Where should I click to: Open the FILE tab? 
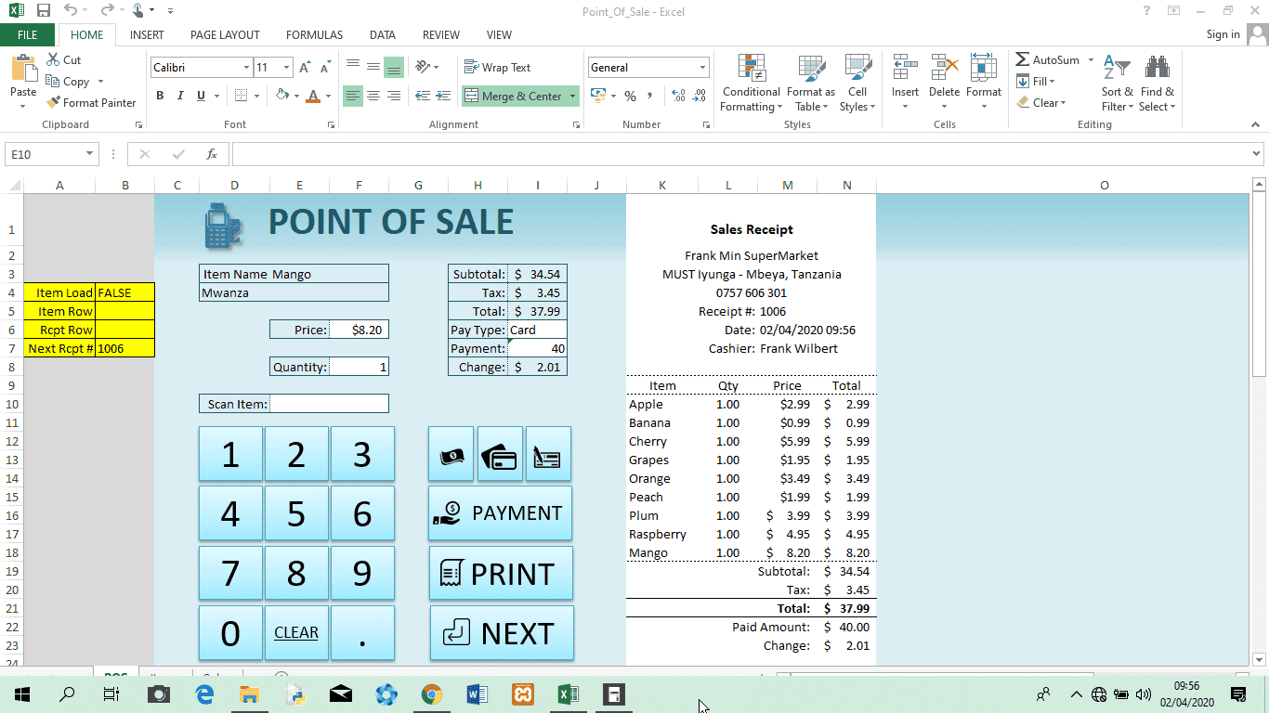point(28,34)
